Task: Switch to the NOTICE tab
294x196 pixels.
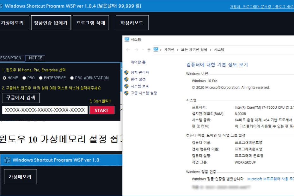Action: click(x=35, y=58)
